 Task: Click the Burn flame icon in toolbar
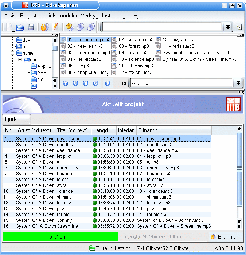tap(44, 27)
